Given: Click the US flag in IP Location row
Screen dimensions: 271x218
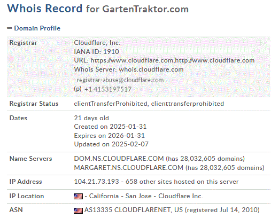Looking at the screenshot, I should tap(78, 196).
